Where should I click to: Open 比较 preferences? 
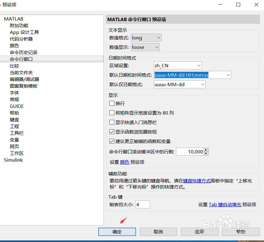(x=14, y=66)
